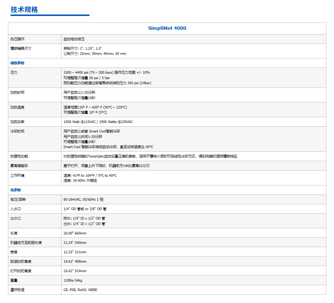Click the 镶嵌模具尺寸 label
The image size is (334, 303).
21,49
